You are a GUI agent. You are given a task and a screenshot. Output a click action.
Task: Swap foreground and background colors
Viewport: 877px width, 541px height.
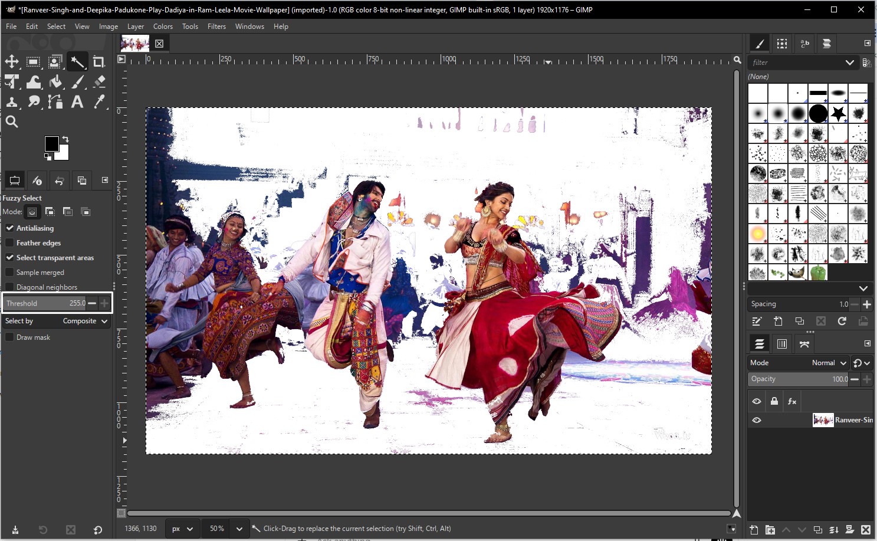point(65,139)
